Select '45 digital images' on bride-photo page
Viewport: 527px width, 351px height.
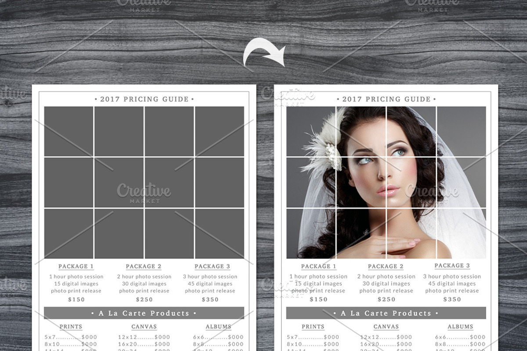tap(452, 283)
